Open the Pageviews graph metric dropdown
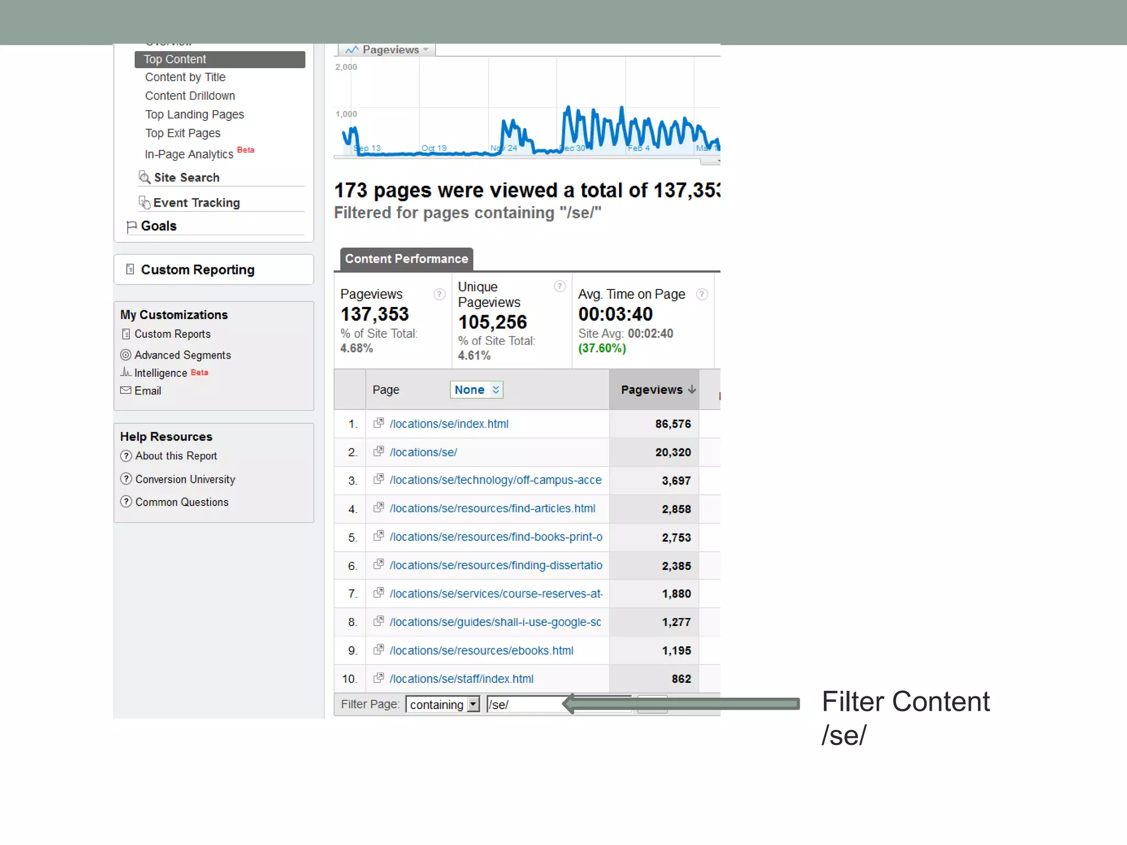 pyautogui.click(x=387, y=50)
